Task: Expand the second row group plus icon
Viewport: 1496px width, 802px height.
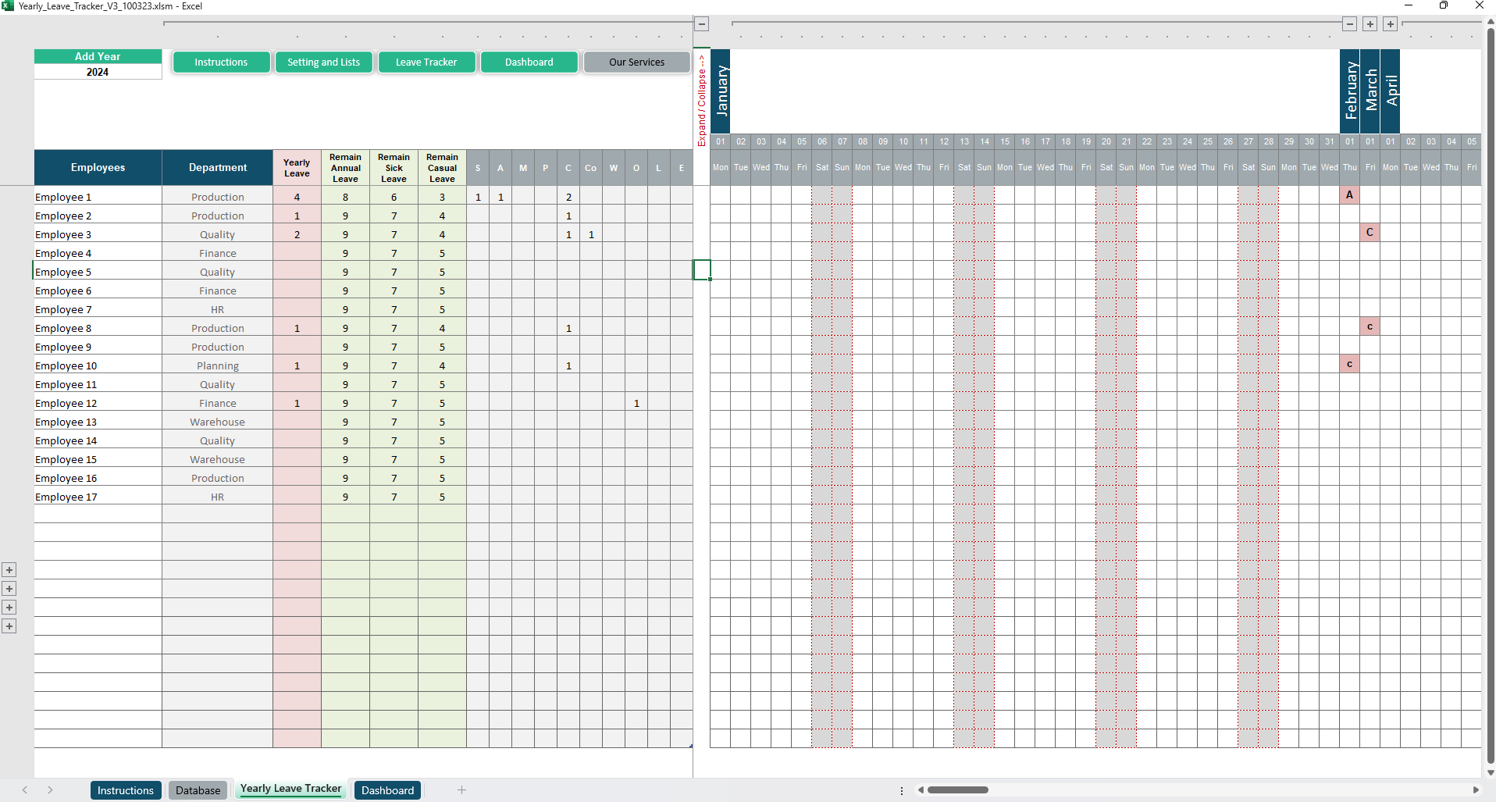Action: (x=9, y=588)
